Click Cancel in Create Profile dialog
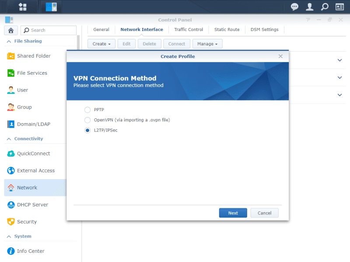Image resolution: width=350 pixels, height=262 pixels. (x=264, y=213)
